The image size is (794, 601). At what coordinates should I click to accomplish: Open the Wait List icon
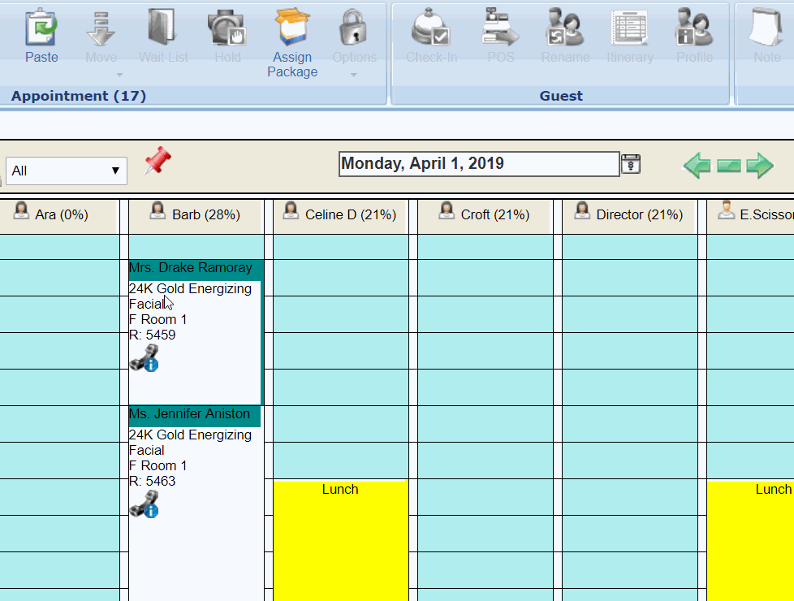[x=162, y=28]
